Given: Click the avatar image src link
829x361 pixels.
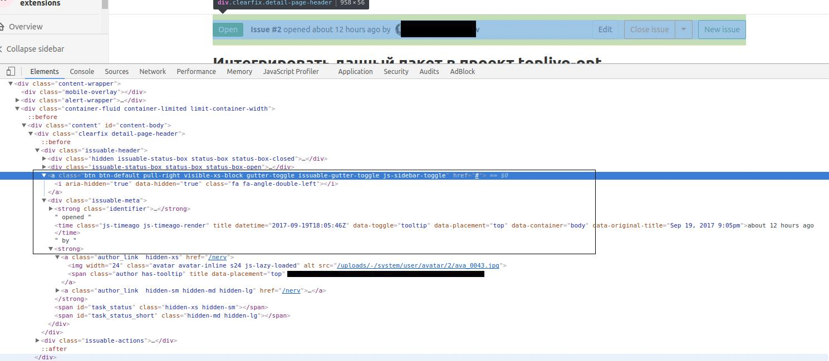Looking at the screenshot, I should 418,265.
